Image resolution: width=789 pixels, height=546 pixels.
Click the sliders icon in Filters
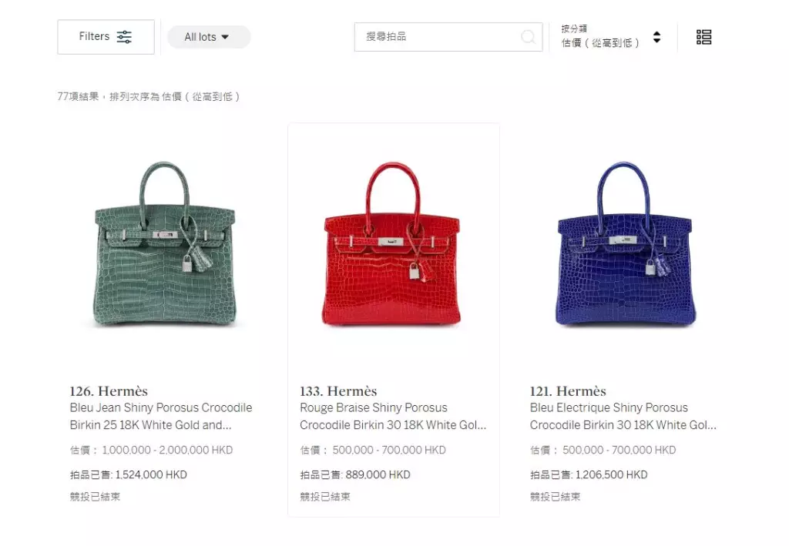pos(124,37)
